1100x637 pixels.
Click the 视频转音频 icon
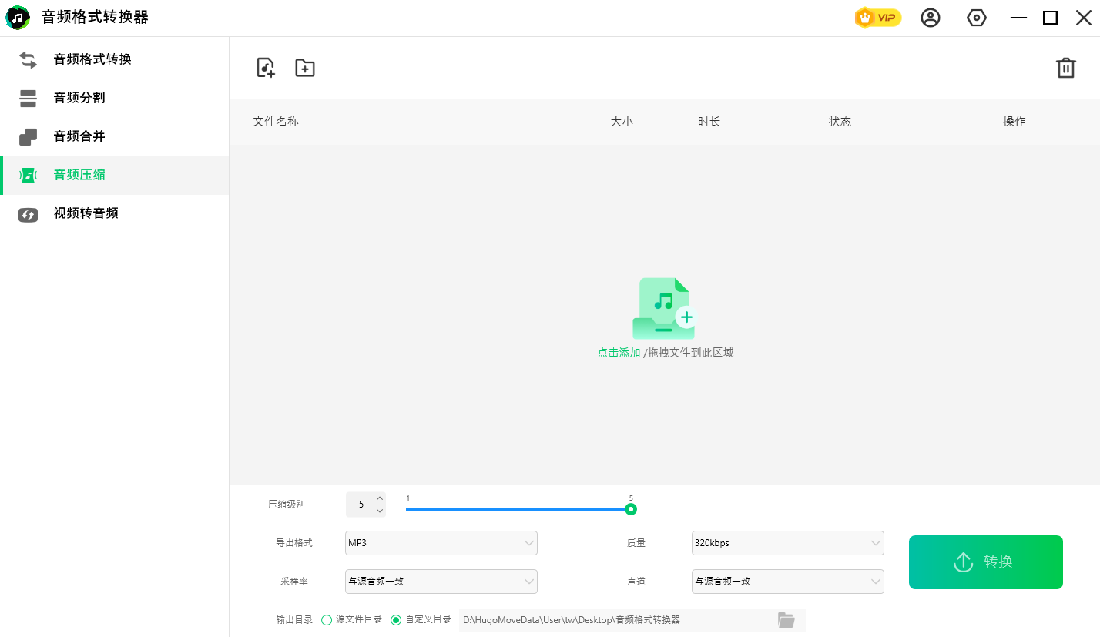click(28, 213)
